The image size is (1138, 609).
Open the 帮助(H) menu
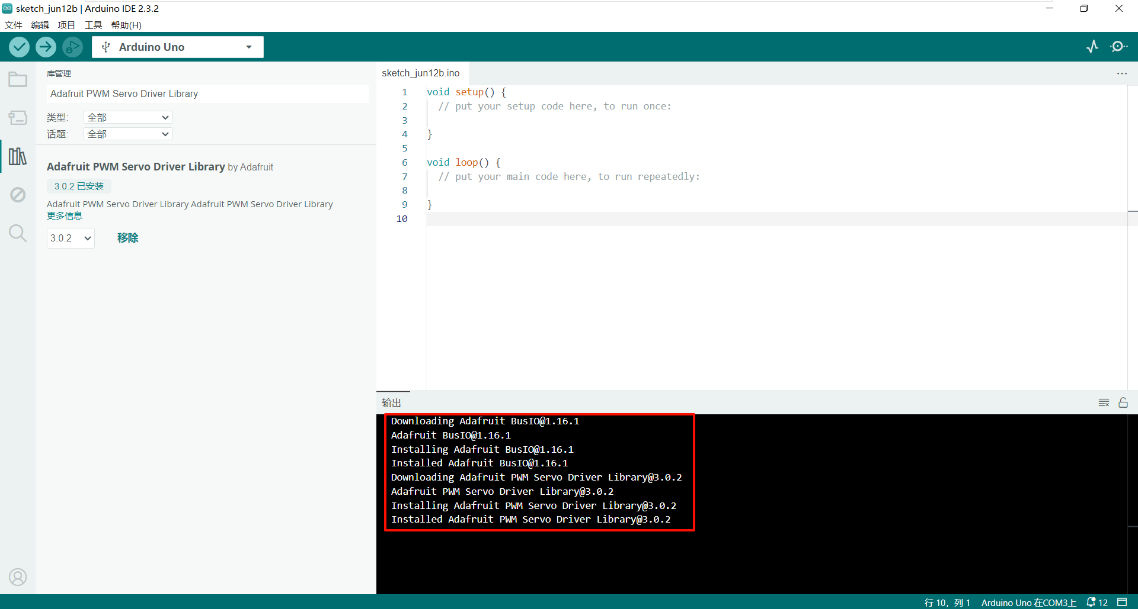[x=126, y=25]
